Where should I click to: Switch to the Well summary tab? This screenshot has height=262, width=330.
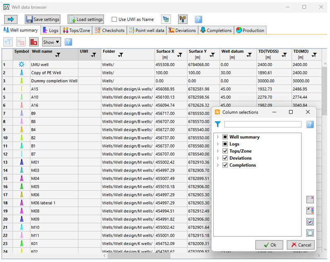(21, 30)
